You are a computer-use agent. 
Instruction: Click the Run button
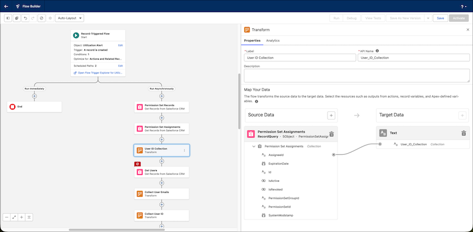point(336,18)
